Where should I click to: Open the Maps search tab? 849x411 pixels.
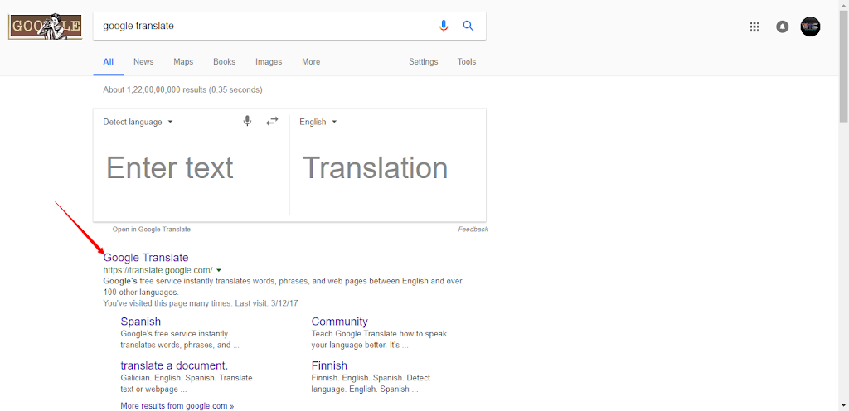183,62
